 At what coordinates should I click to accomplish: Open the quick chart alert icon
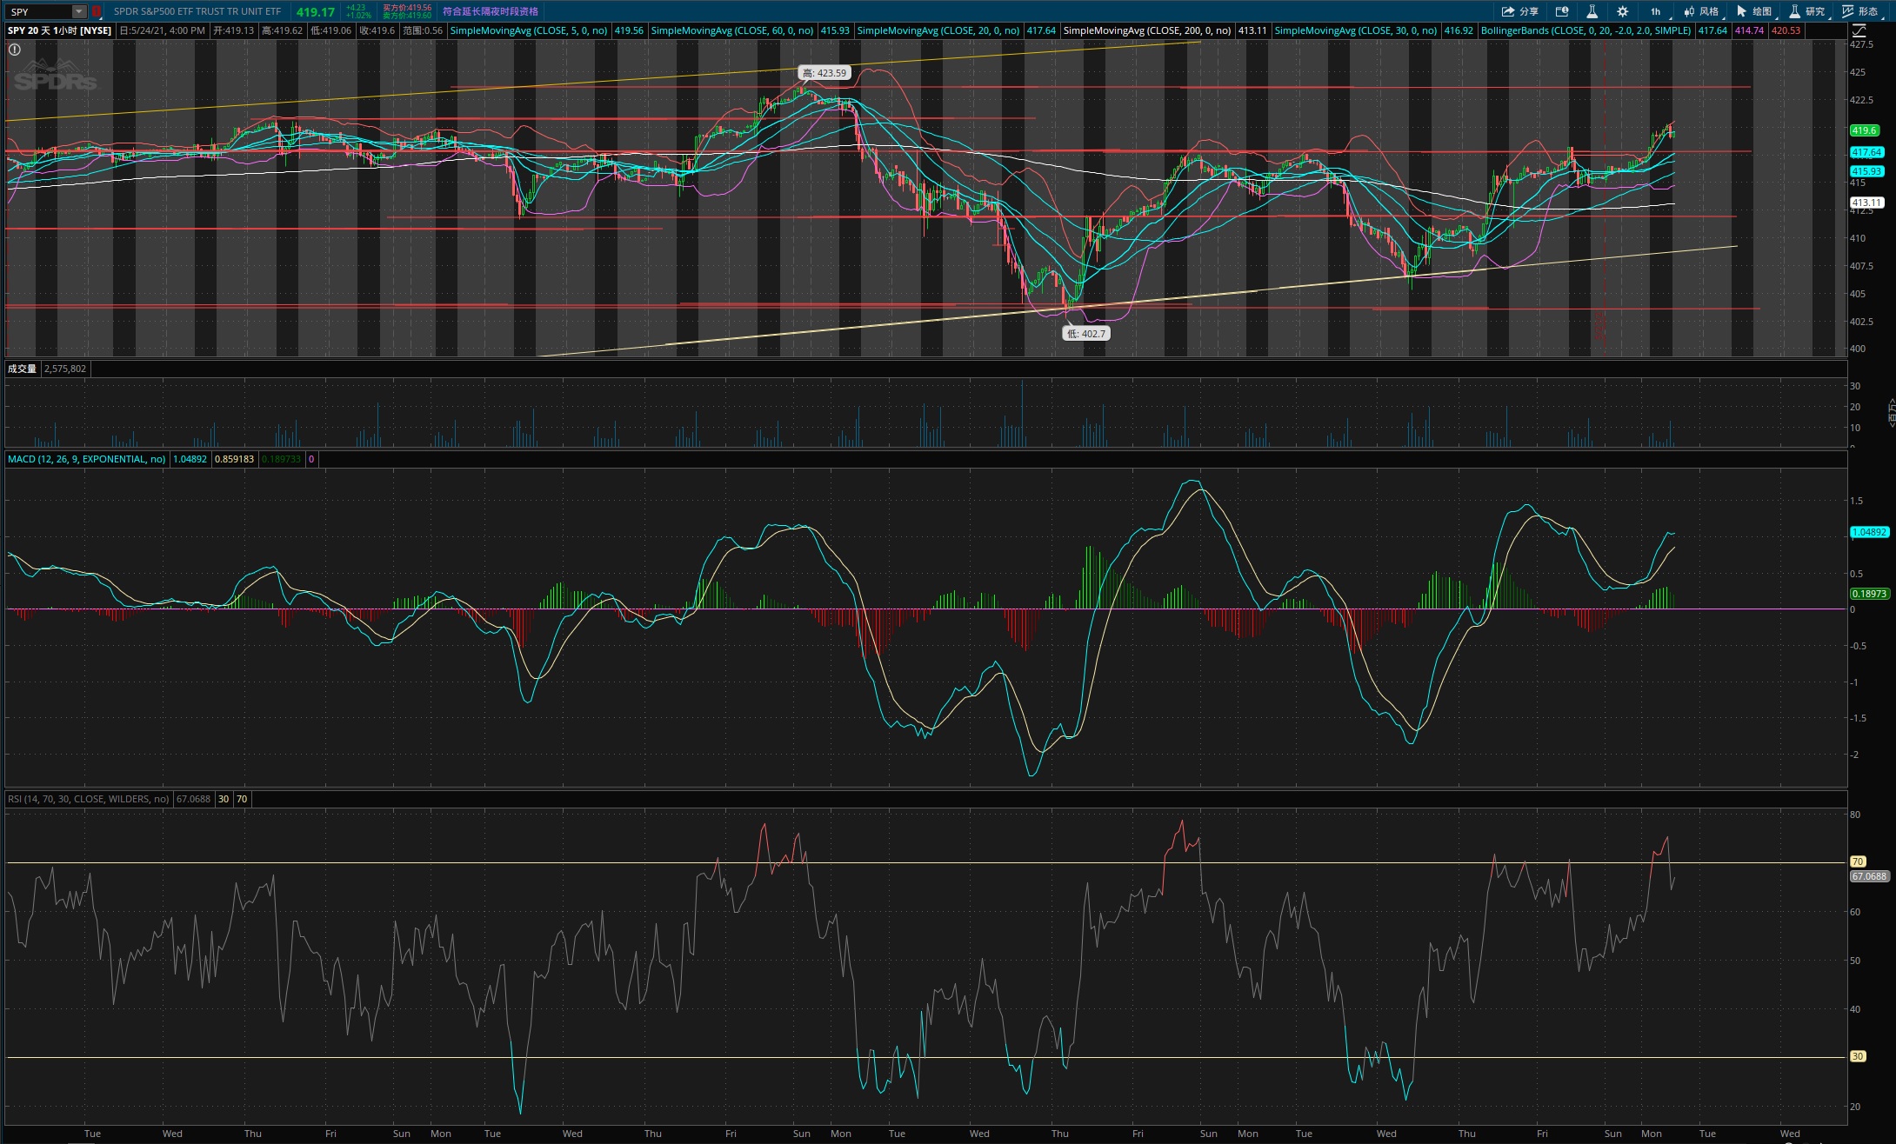pyautogui.click(x=1562, y=11)
